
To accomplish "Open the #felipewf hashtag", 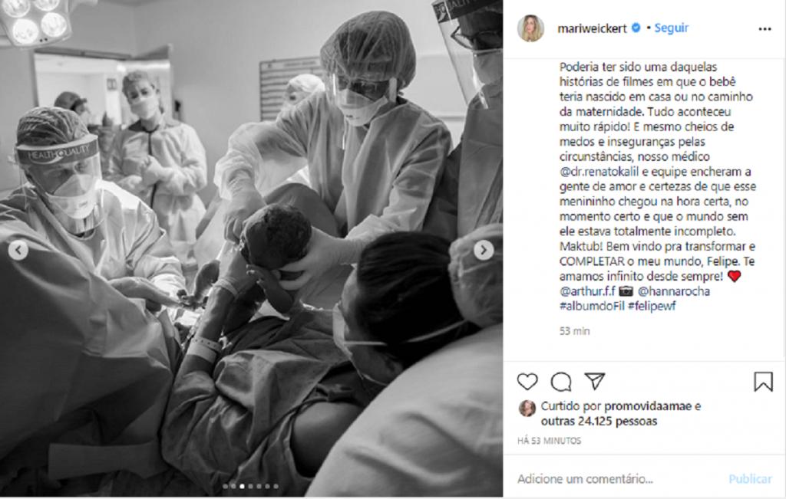I will 652,306.
